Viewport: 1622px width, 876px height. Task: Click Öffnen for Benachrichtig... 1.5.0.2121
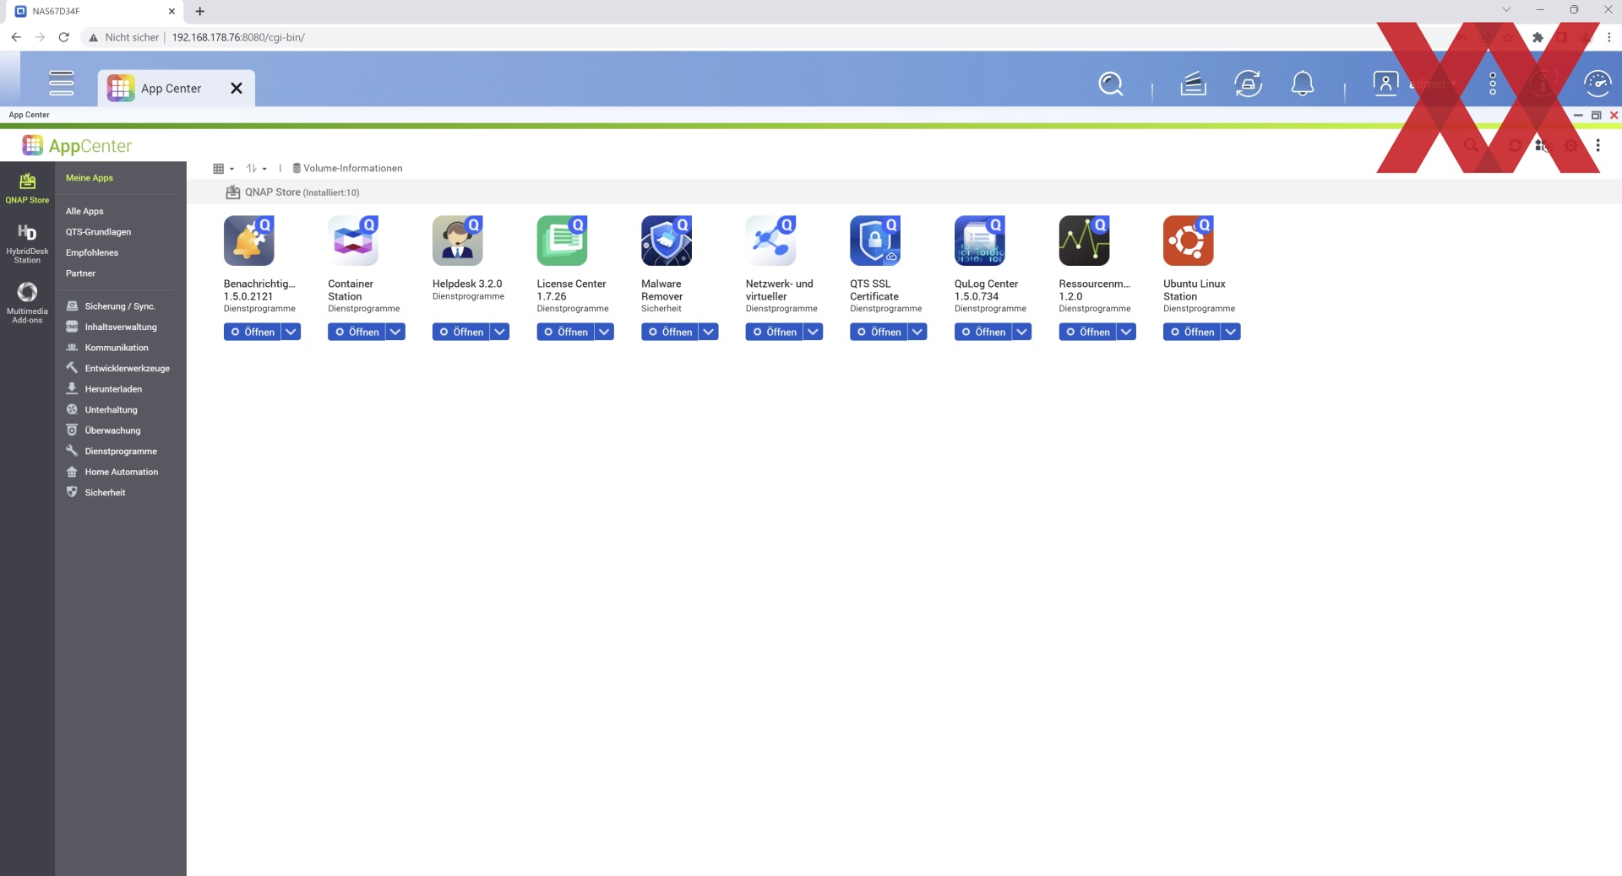253,333
